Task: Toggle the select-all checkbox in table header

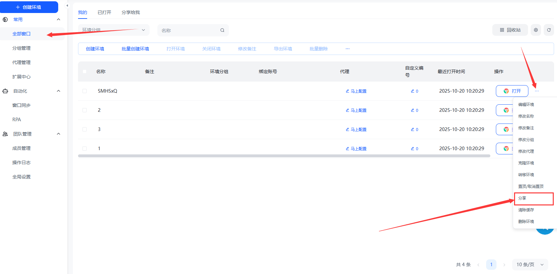Action: [x=85, y=72]
